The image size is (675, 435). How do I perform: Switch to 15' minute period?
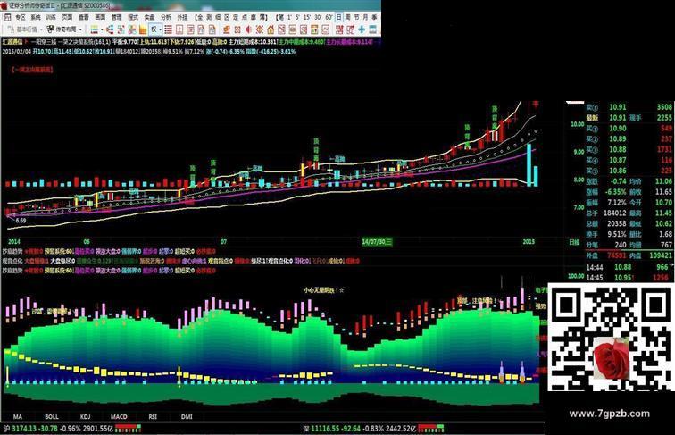pos(307,17)
